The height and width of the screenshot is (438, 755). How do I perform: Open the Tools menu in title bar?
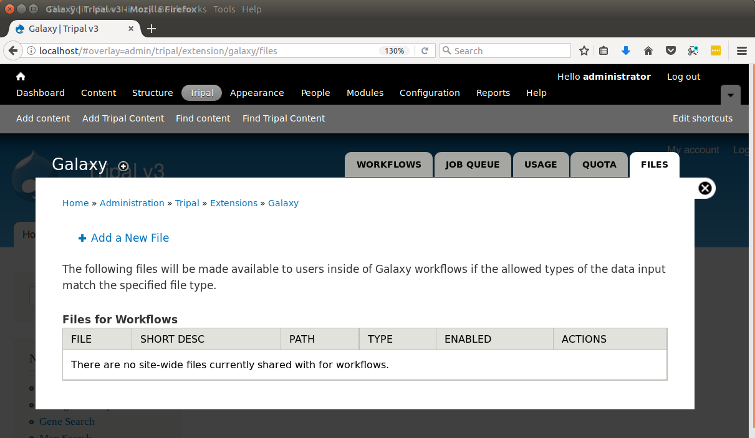click(224, 9)
